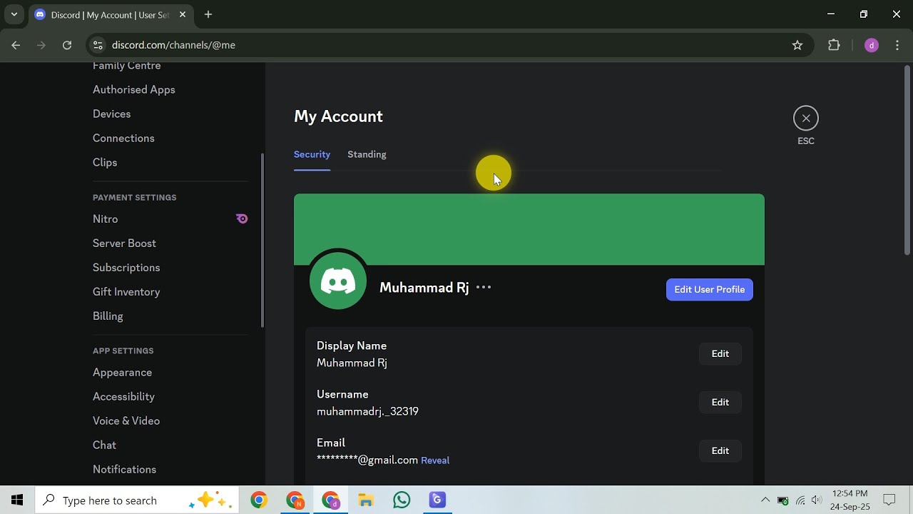The image size is (913, 514).
Task: Reload the Discord page
Action: coord(67,45)
